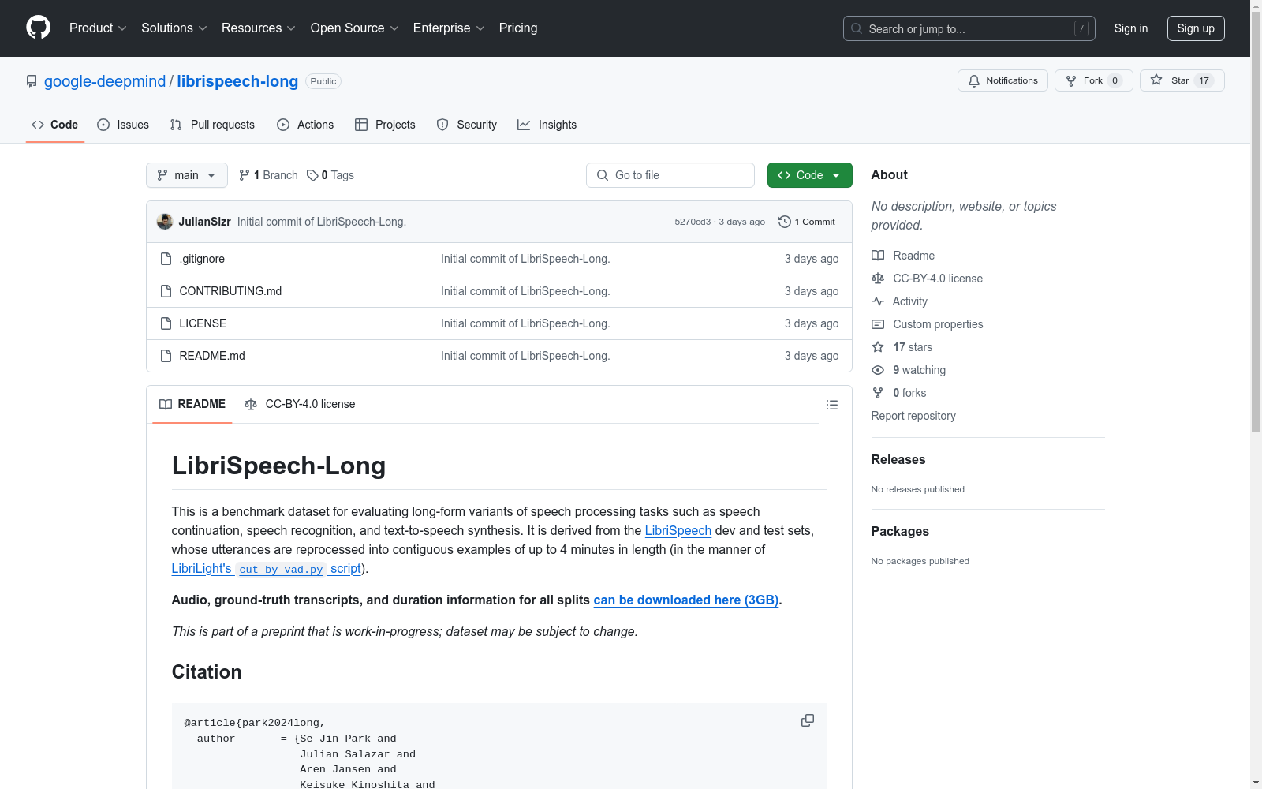Switch to the Actions tab
The image size is (1262, 789).
point(305,125)
